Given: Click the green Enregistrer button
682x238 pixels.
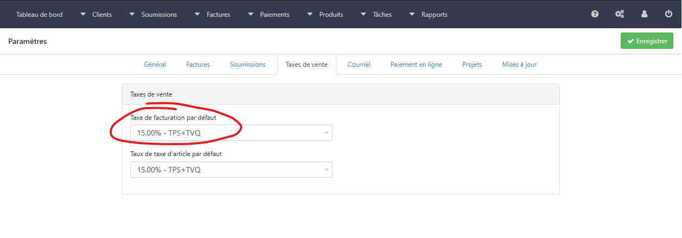Looking at the screenshot, I should 647,41.
